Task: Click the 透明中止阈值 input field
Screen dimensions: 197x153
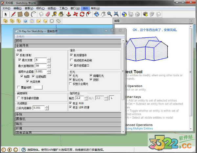Action: click(x=41, y=72)
